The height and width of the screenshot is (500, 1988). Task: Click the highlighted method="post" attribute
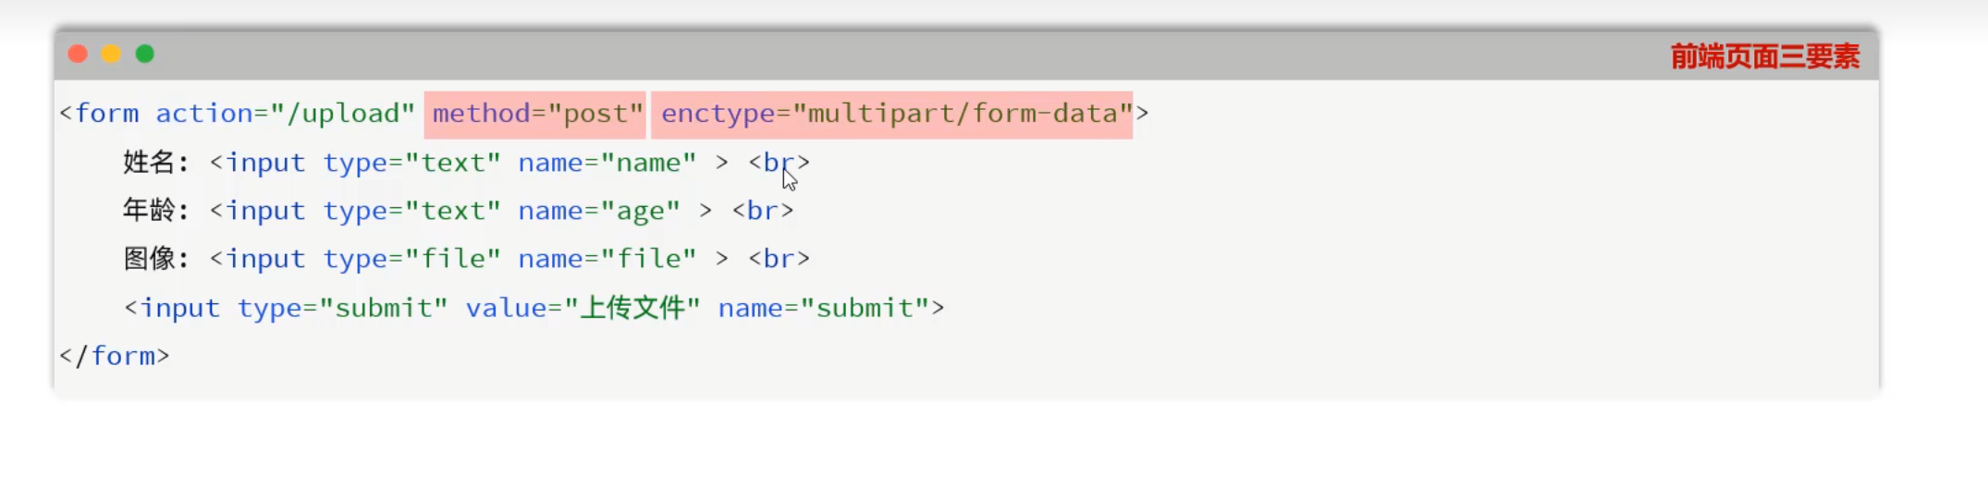click(x=536, y=114)
